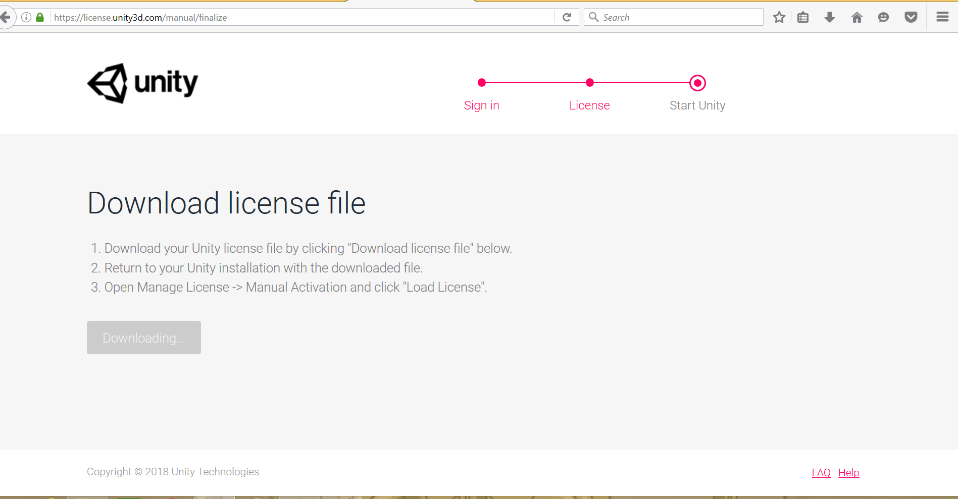Viewport: 958px width, 499px height.
Task: Focus the URL address bar
Action: [x=303, y=18]
